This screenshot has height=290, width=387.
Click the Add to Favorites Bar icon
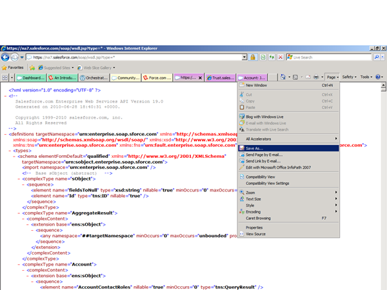pos(32,68)
